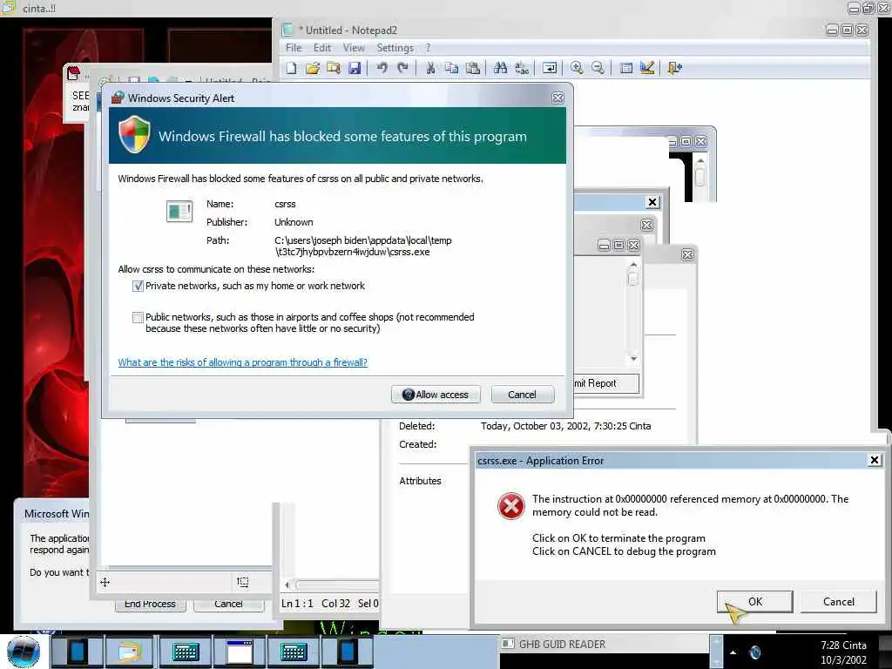Viewport: 892px width, 669px height.
Task: Cancel the Windows Security Alert dialog
Action: [x=523, y=395]
